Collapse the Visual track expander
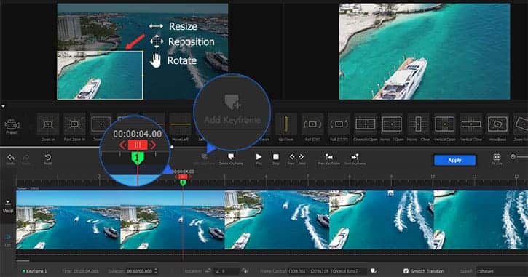The height and width of the screenshot is (277, 528). click(7, 203)
